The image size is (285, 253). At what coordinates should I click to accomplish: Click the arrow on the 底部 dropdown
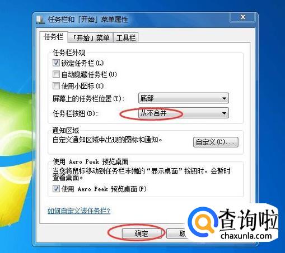tap(224, 98)
